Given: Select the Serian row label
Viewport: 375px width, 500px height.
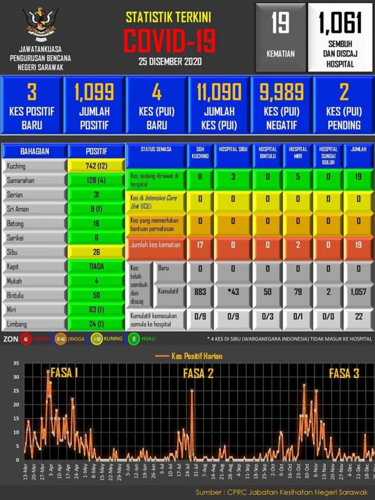Looking at the screenshot, I should [x=35, y=195].
